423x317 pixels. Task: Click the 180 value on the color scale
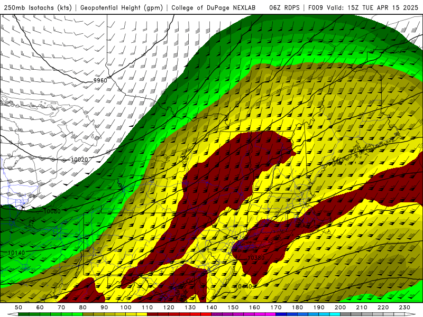pyautogui.click(x=298, y=307)
